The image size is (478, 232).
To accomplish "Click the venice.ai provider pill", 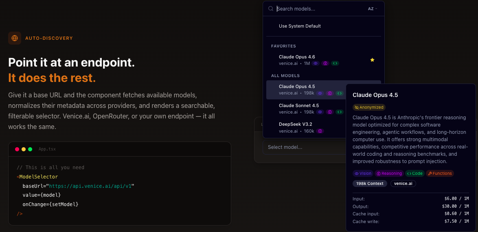I will [403, 183].
